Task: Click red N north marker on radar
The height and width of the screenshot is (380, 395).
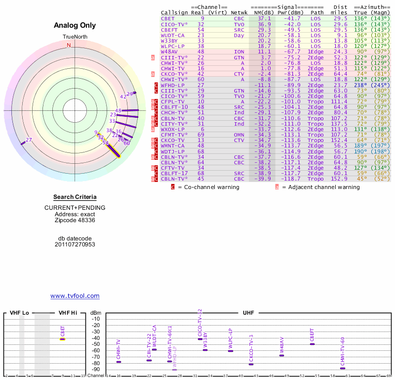Action: 69,45
